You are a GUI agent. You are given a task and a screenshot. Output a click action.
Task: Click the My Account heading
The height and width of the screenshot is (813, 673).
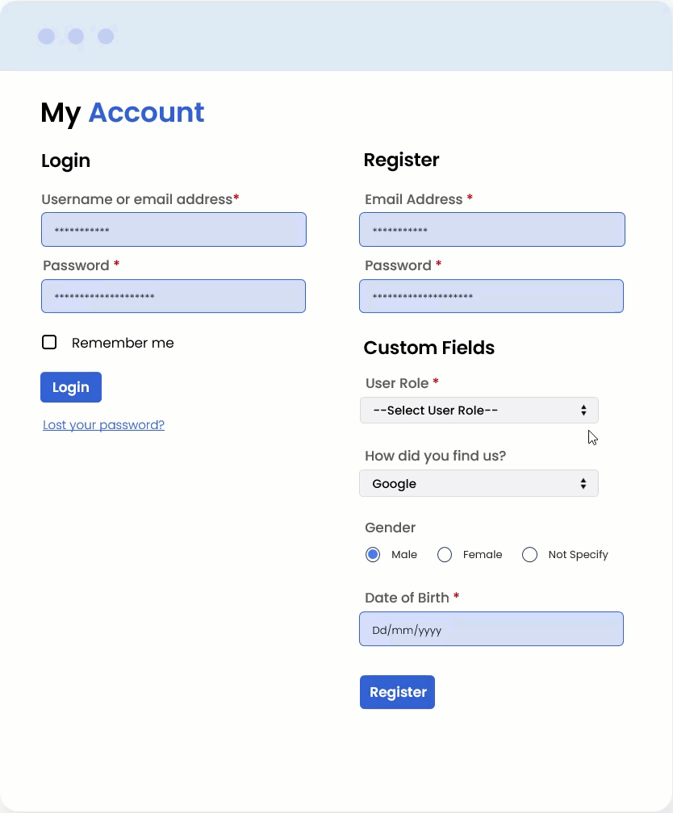123,113
